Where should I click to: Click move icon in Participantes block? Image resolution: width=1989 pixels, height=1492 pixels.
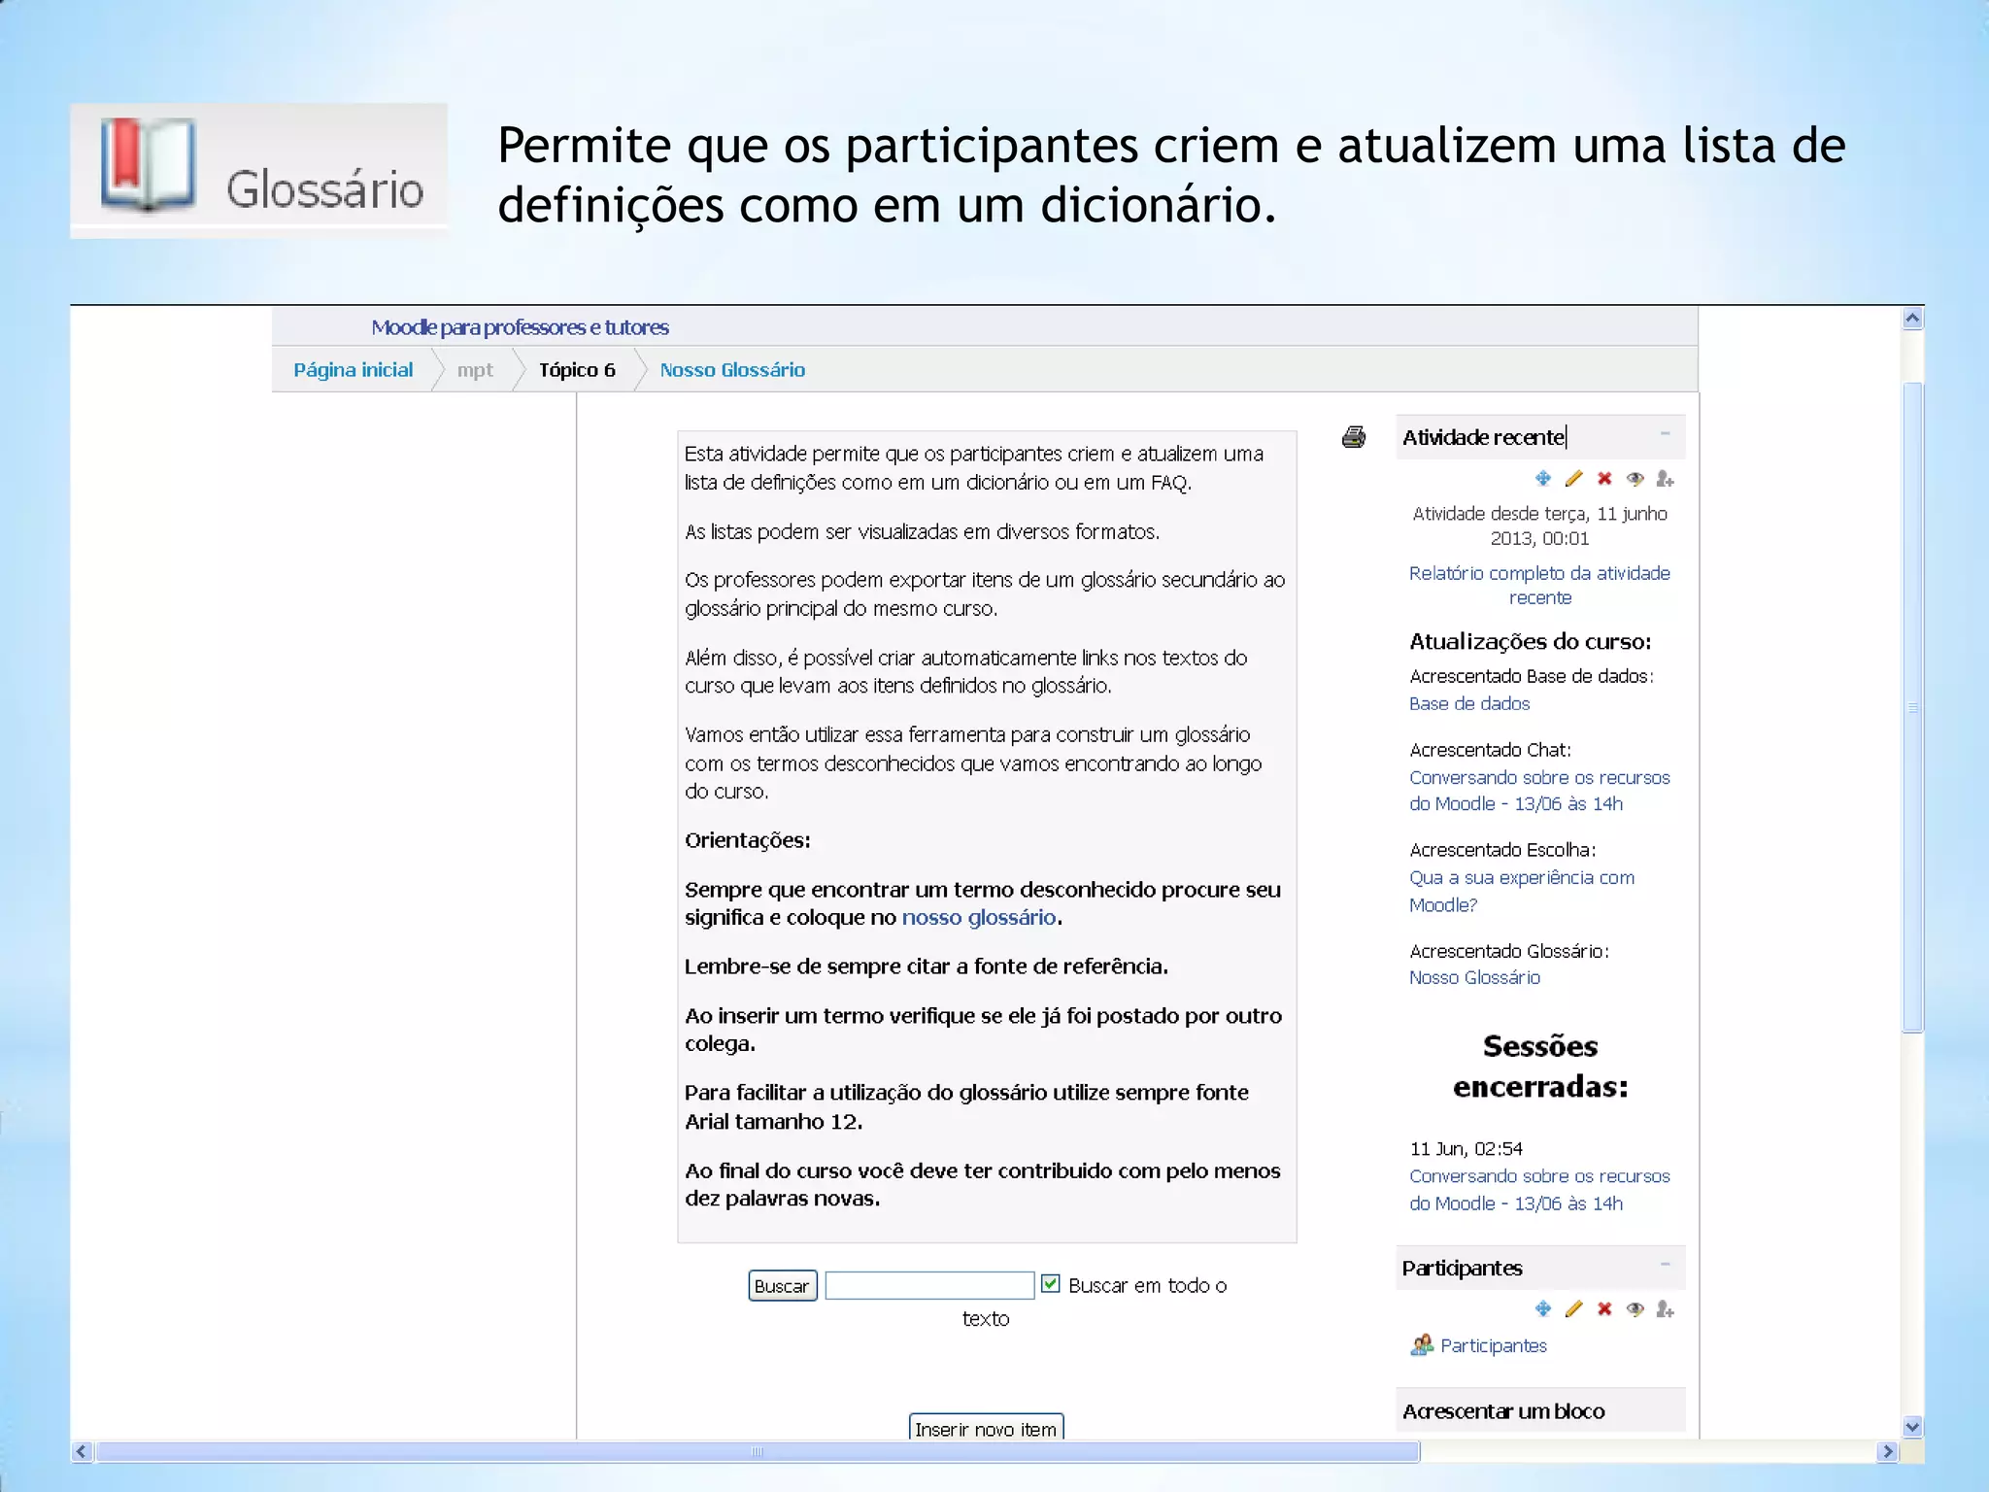(1543, 1308)
